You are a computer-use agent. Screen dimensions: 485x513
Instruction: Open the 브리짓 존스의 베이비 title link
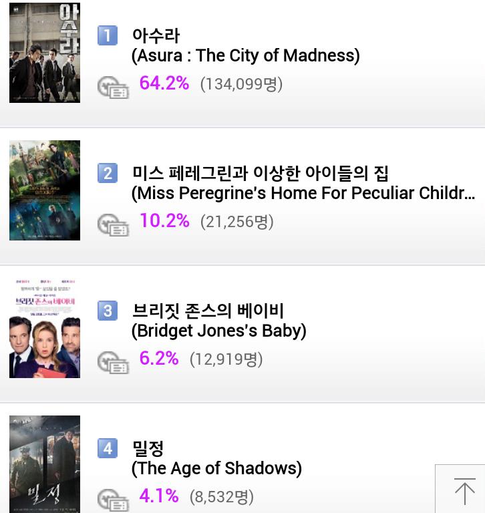[x=208, y=311]
